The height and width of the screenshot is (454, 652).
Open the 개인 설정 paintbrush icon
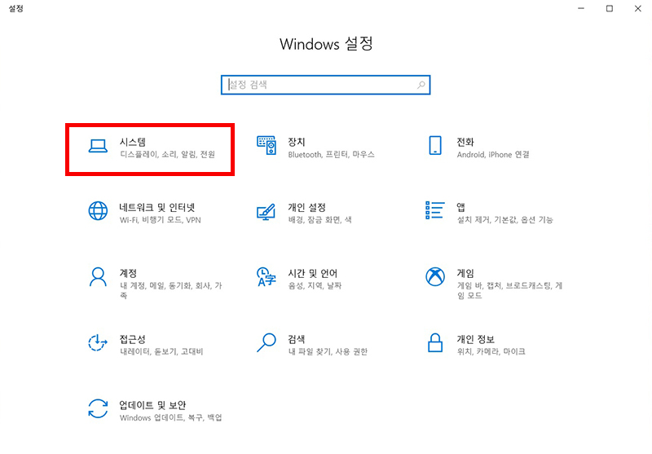click(267, 212)
